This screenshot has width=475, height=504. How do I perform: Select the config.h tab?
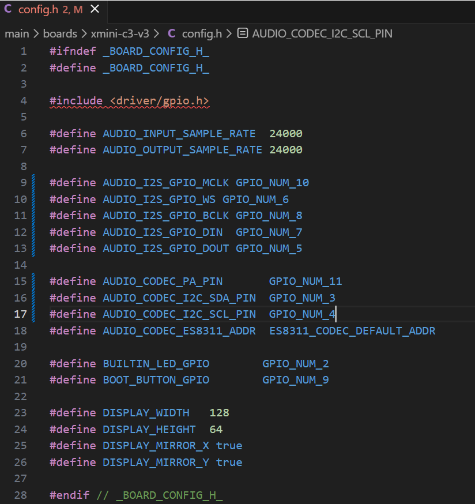point(44,9)
